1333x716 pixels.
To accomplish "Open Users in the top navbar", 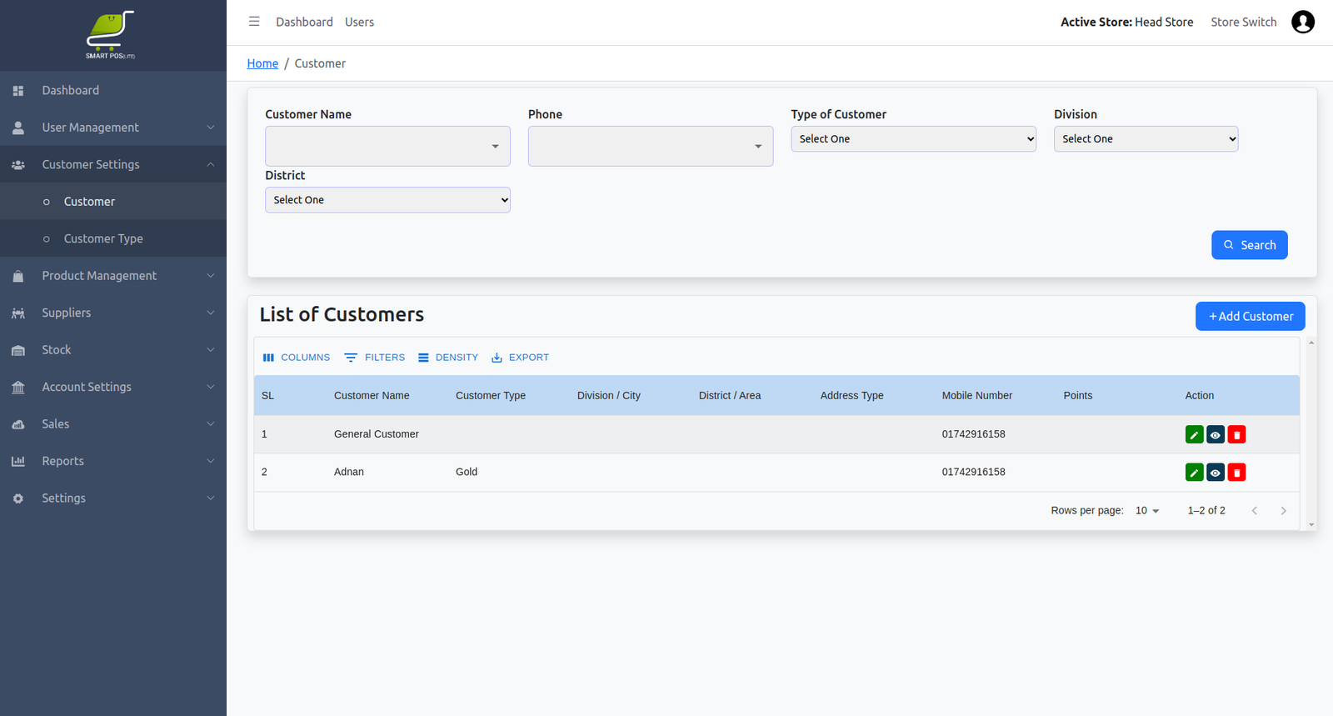I will (x=359, y=23).
